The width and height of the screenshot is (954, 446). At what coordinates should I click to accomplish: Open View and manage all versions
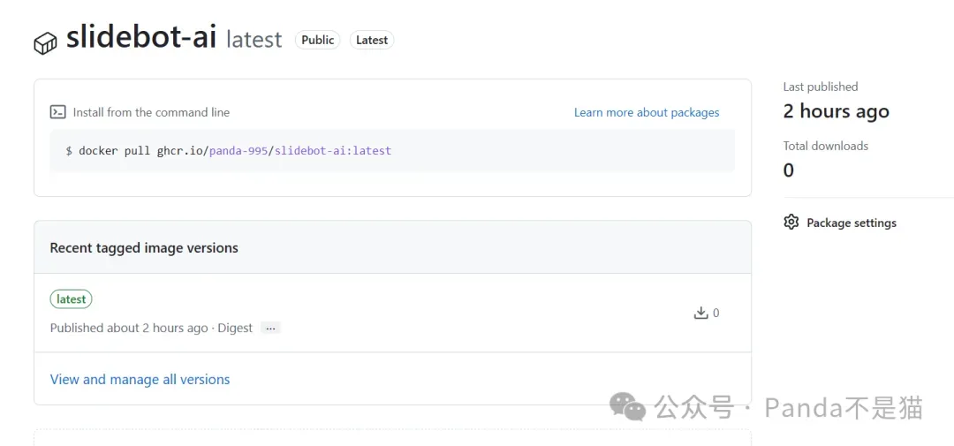coord(140,379)
